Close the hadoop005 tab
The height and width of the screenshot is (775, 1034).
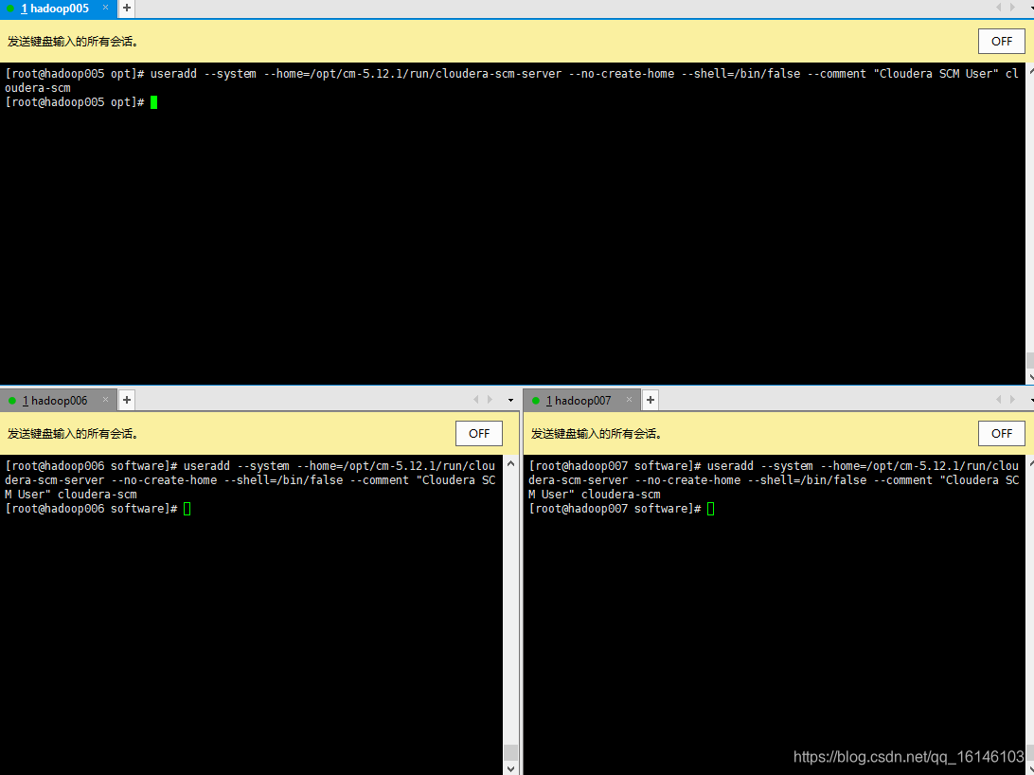[x=105, y=8]
